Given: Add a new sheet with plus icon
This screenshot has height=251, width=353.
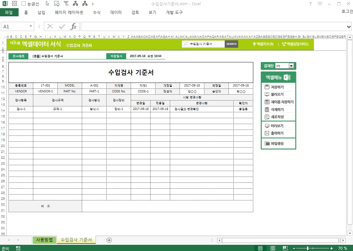Looking at the screenshot, I should click(109, 240).
